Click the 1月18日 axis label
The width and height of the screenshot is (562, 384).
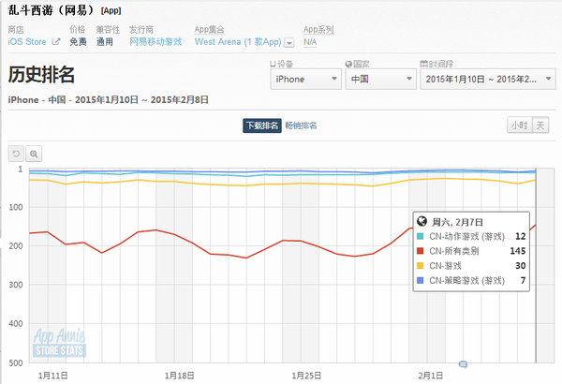coord(179,376)
